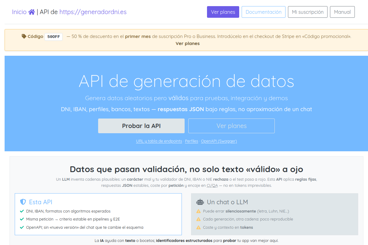The height and width of the screenshot is (245, 368).
Task: Click text Puede errar silenciosamente
Action: coord(246,211)
